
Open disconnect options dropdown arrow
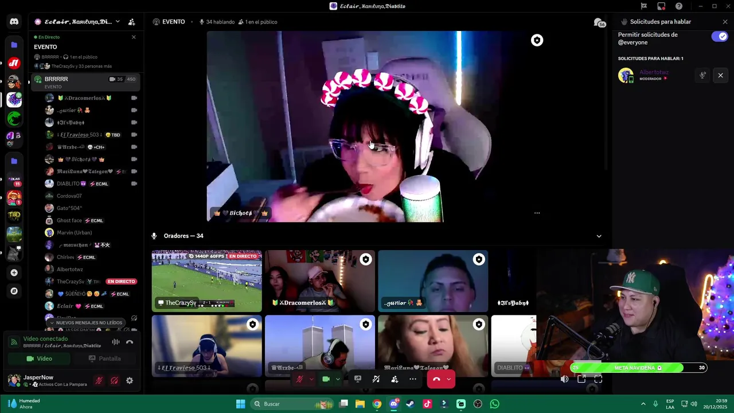[x=448, y=379]
